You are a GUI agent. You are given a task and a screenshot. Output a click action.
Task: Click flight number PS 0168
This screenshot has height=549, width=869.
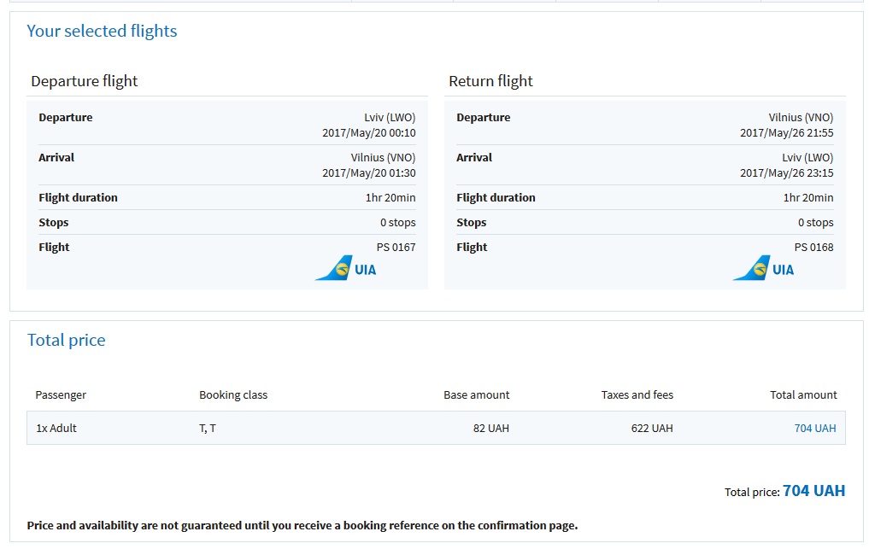(x=813, y=248)
